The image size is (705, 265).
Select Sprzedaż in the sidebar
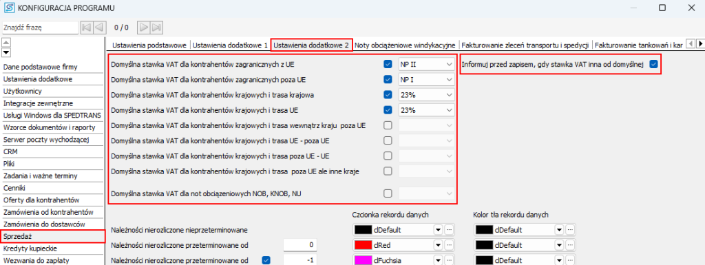tap(53, 236)
